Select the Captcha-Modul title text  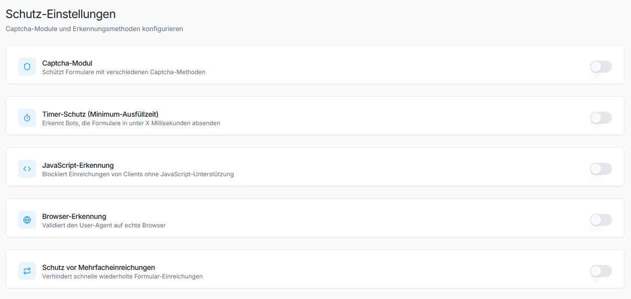(x=67, y=63)
